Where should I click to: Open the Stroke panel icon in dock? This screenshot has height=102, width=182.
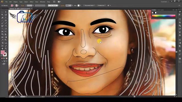pos(180,40)
